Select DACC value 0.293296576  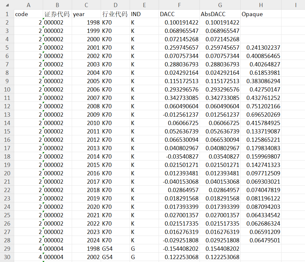point(179,89)
